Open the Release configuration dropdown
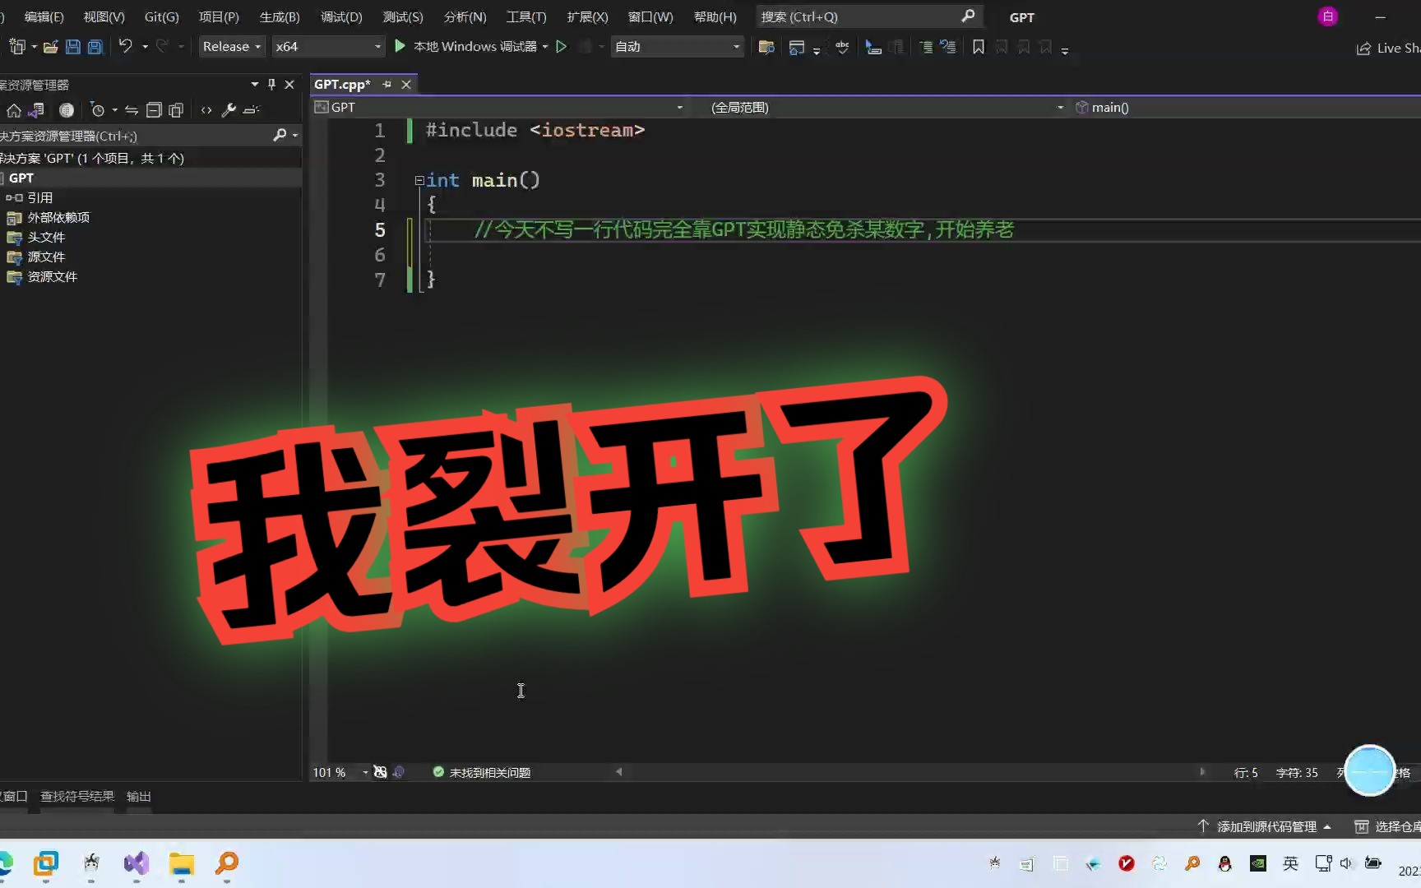Screen dimensions: 1421x888 (231, 46)
